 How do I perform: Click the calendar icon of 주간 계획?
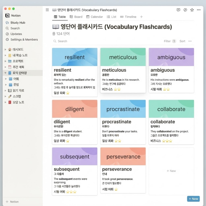(10, 67)
